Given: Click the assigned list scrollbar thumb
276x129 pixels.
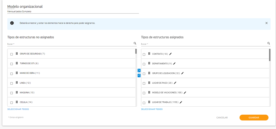Looking at the screenshot, I should pos(270,55).
